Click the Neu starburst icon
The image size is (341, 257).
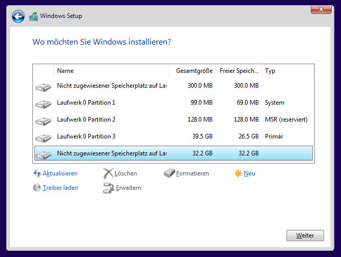tap(238, 173)
